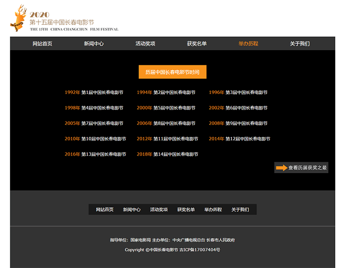Screen dimensions: 345x268
Task: Open 关于我们 in the top navigation bar
Action: (299, 44)
